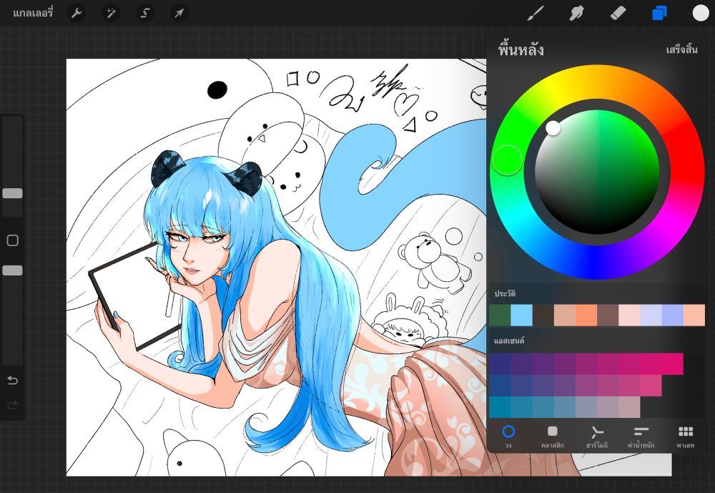Pick the hot pink swatch ending first palette row
The width and height of the screenshot is (715, 493).
tap(672, 363)
